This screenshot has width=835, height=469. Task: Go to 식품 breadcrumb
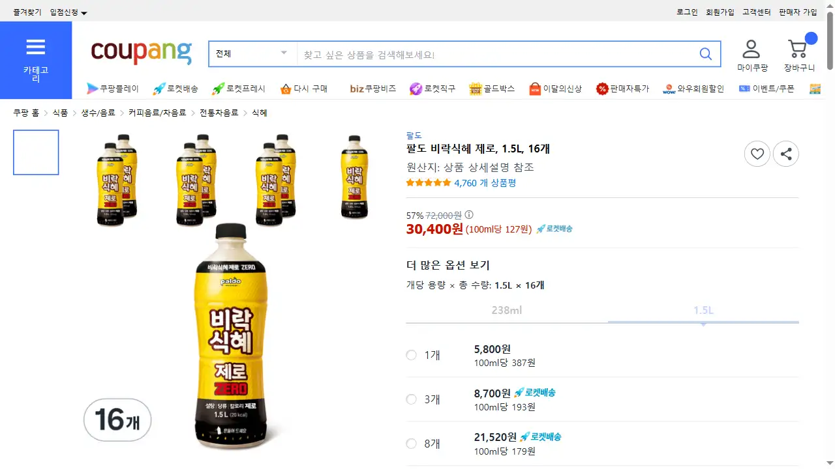(60, 113)
